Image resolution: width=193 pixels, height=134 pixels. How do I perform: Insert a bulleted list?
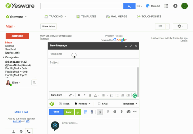pyautogui.click(x=117, y=95)
